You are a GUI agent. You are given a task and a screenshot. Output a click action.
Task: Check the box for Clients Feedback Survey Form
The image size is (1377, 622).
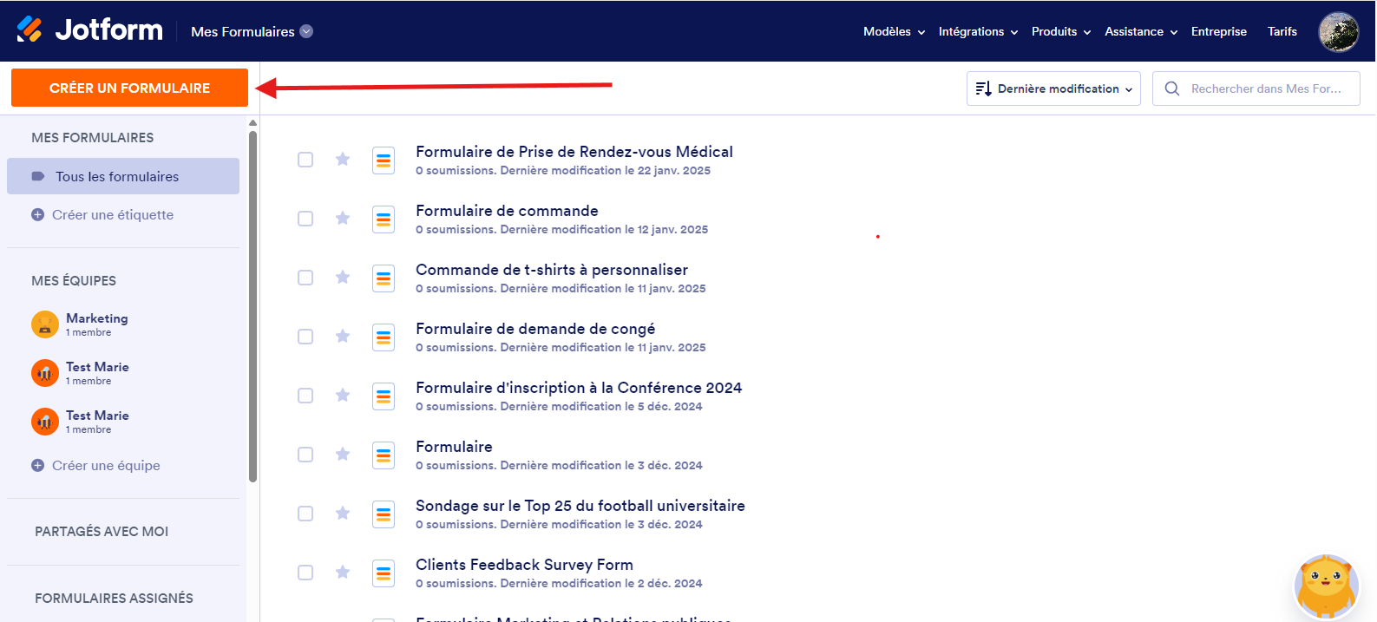305,573
